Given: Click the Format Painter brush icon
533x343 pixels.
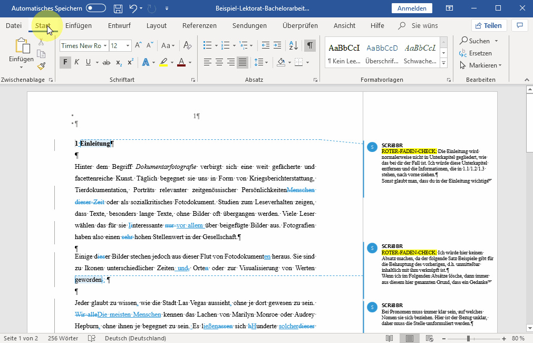Looking at the screenshot, I should [x=42, y=66].
